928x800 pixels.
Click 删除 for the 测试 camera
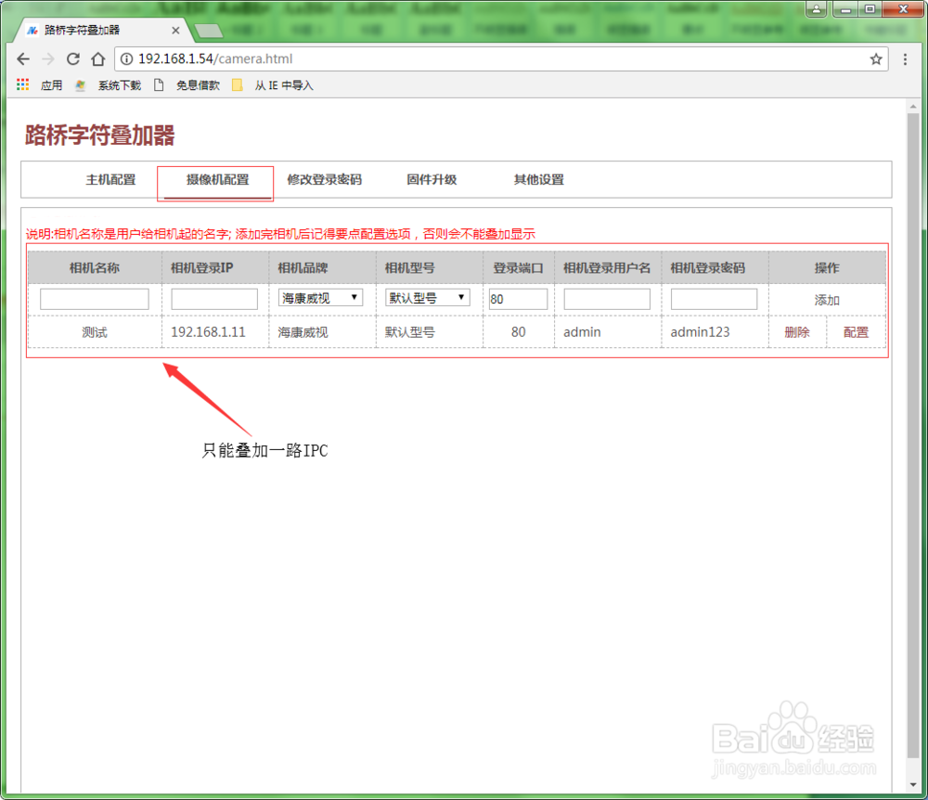click(x=796, y=332)
